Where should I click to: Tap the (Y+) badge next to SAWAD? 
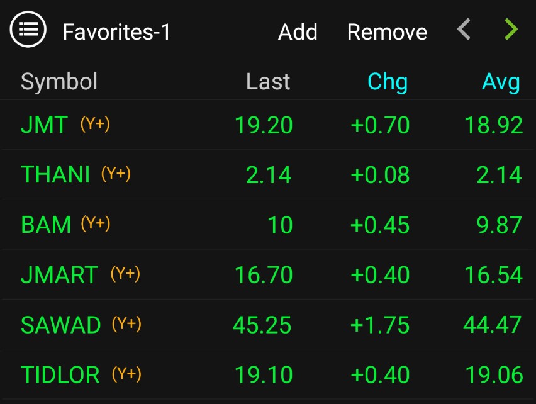point(126,323)
